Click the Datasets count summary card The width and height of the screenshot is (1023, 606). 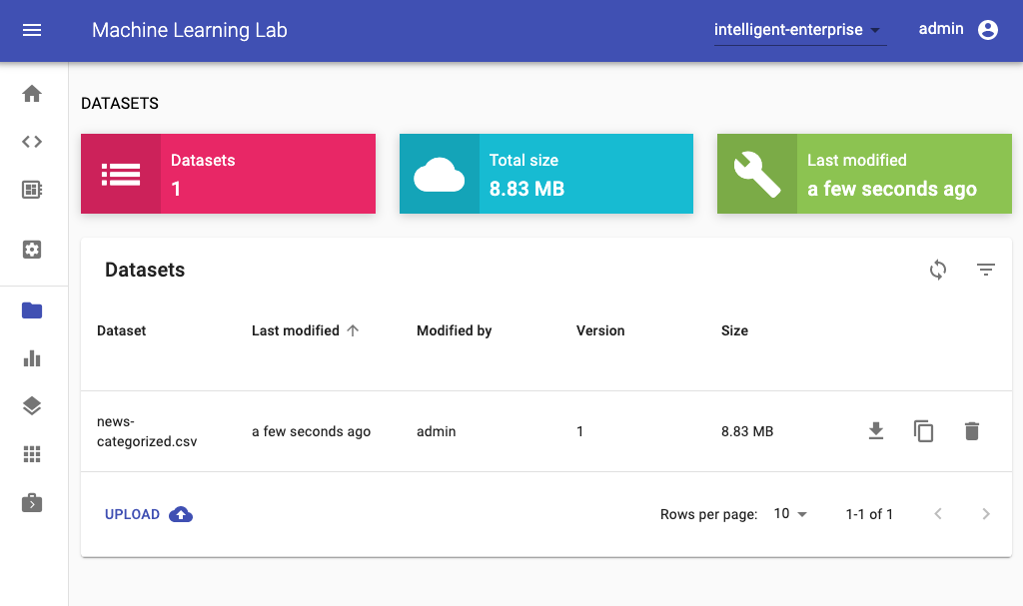[228, 174]
